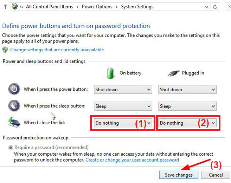Open sleep button On battery dropdown

(x=123, y=106)
